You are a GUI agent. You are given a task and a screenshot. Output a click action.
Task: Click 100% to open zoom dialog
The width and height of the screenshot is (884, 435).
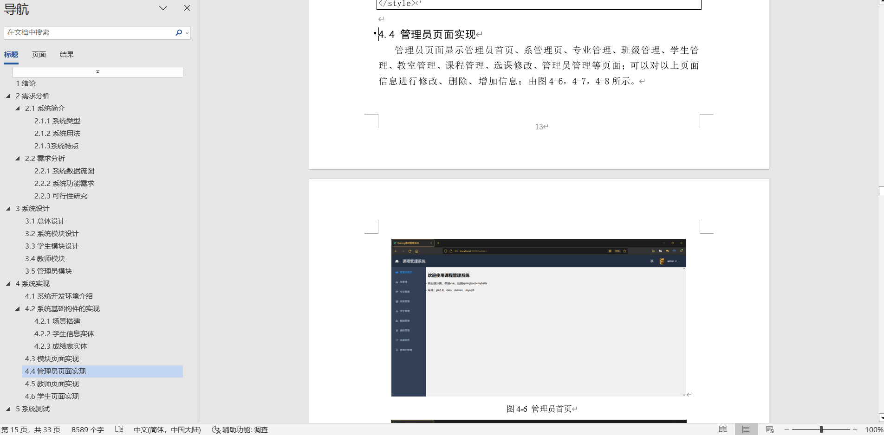coord(872,429)
